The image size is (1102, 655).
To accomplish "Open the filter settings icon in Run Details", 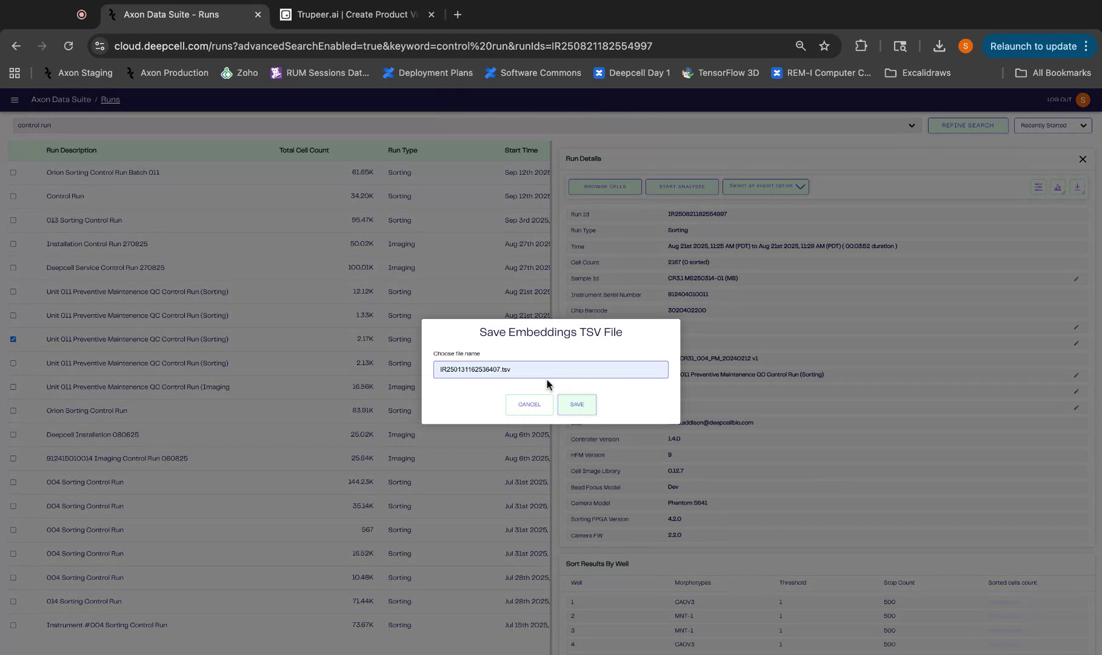I will coord(1038,187).
